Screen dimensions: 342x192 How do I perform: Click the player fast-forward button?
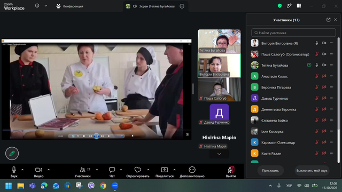click(x=103, y=136)
